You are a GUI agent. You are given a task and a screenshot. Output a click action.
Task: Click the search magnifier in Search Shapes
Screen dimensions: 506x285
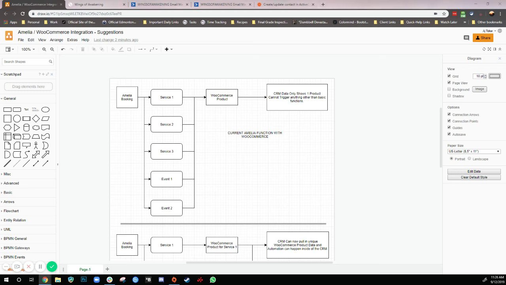tap(51, 62)
